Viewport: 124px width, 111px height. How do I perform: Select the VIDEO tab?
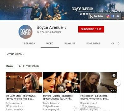(x=50, y=43)
